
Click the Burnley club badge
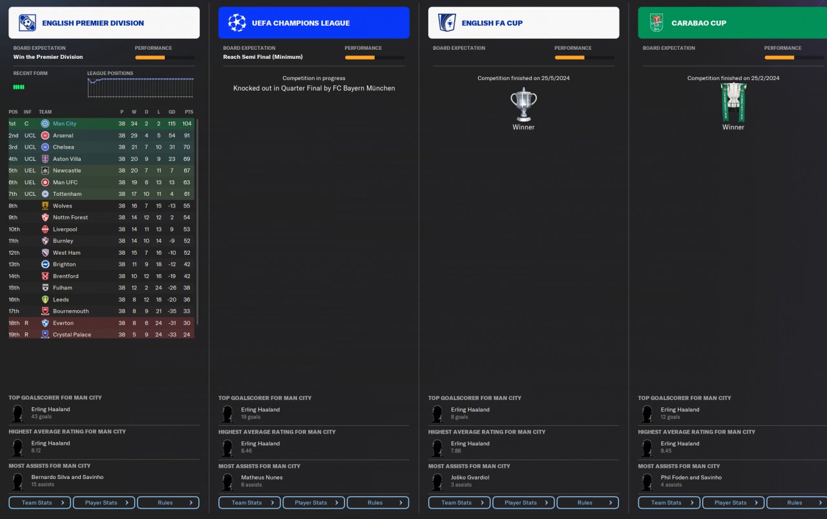click(x=45, y=241)
